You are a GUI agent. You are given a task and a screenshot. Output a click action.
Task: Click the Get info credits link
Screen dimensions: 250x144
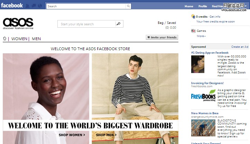tap(215, 17)
